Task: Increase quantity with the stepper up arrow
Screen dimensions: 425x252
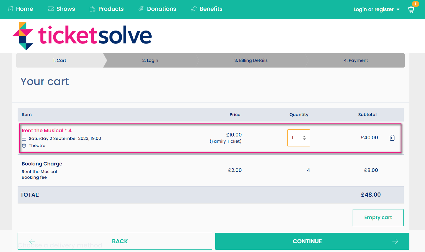Action: [304, 136]
